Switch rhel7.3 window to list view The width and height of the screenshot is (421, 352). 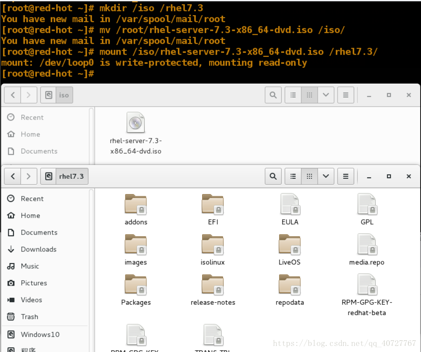coord(293,176)
